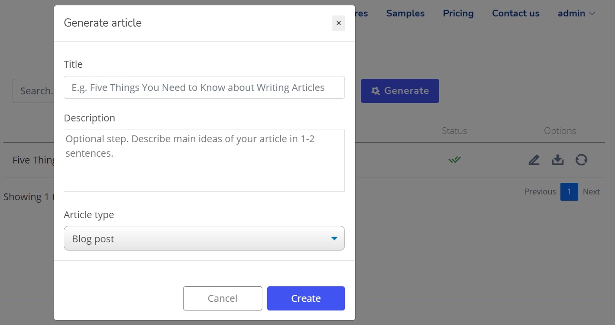Expand the admin user menu

pos(576,14)
